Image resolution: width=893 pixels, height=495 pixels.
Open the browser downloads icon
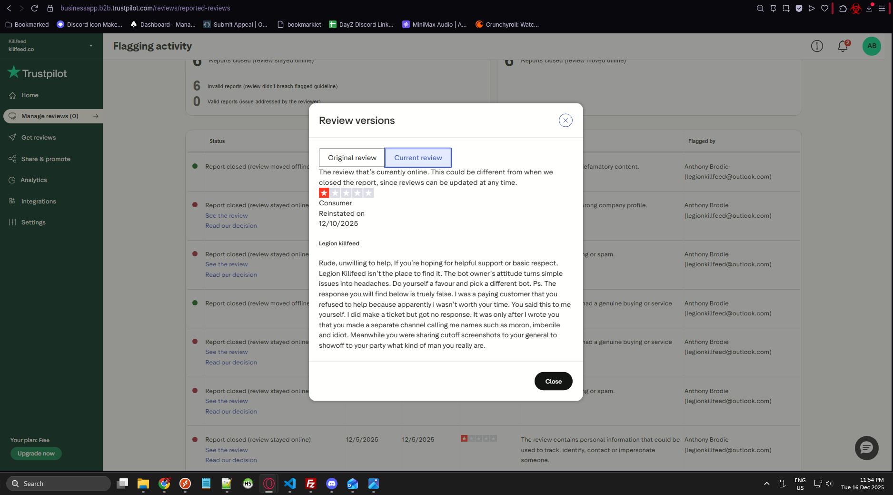[x=869, y=8]
